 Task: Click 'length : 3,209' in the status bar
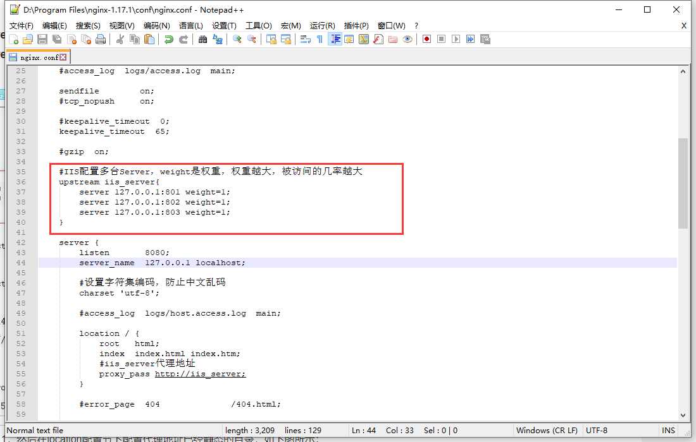pyautogui.click(x=250, y=431)
